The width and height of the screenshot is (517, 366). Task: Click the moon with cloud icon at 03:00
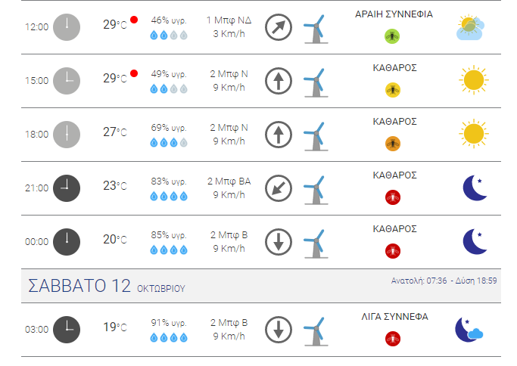[x=469, y=330]
